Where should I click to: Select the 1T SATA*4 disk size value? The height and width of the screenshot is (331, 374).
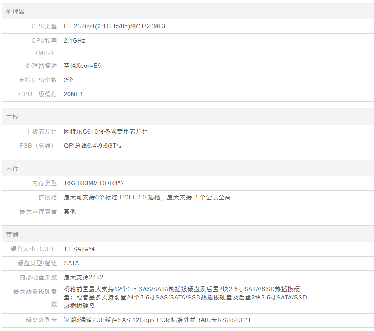click(x=79, y=249)
